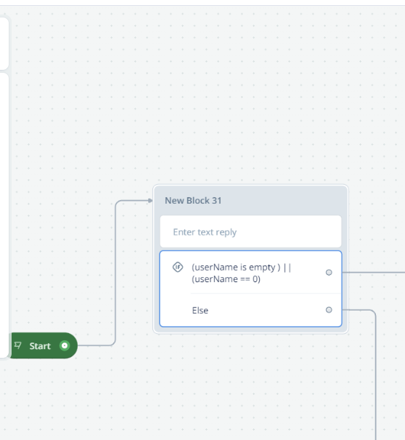The image size is (405, 440).
Task: Click the IF diamond condition icon
Action: click(178, 267)
